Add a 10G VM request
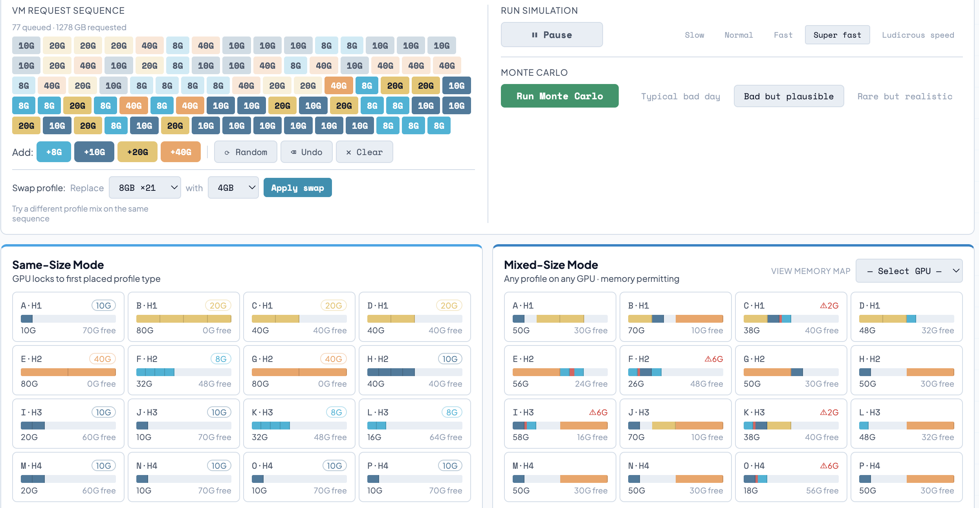This screenshot has height=508, width=979. (94, 152)
